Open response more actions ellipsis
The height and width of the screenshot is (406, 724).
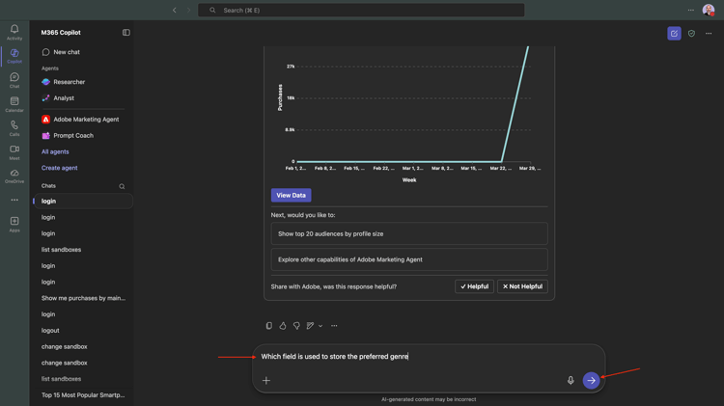(334, 326)
